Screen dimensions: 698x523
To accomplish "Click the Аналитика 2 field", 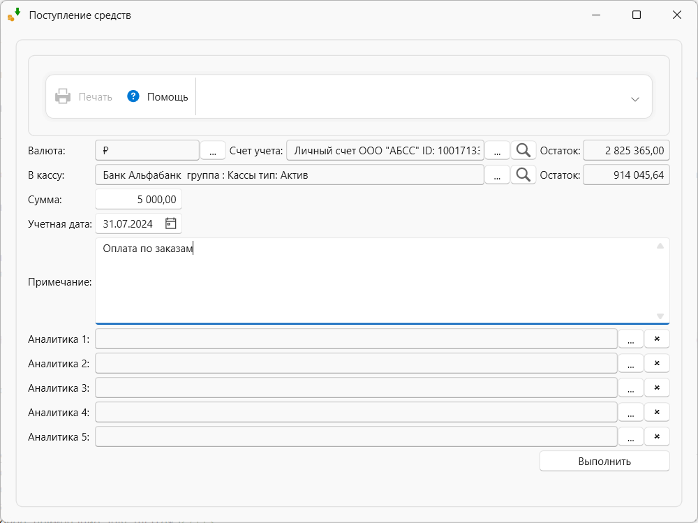I will point(356,364).
